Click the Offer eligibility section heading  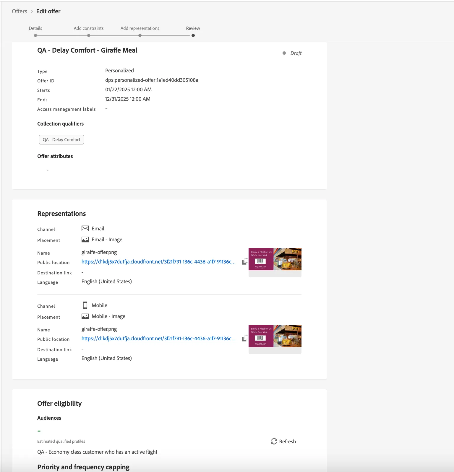[x=59, y=403]
